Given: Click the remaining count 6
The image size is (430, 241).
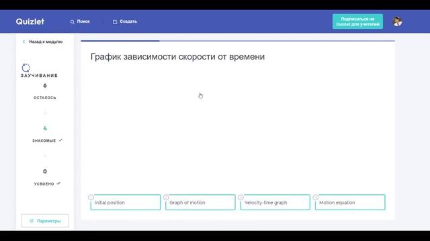Looking at the screenshot, I should pyautogui.click(x=45, y=86).
